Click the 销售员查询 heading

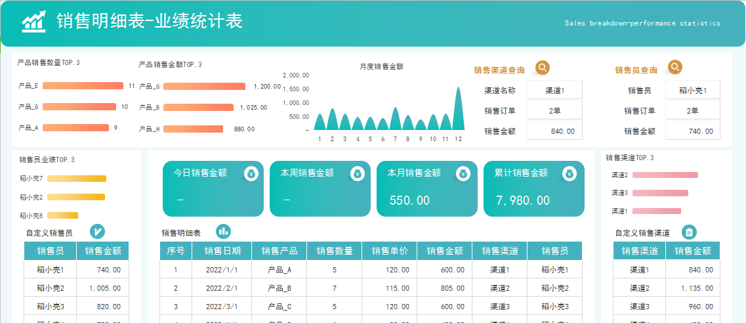(636, 70)
